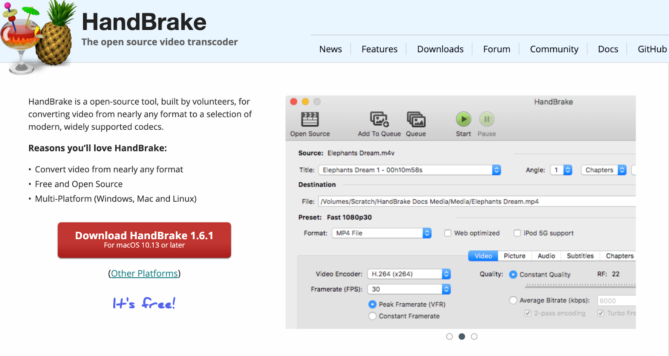This screenshot has height=356, width=669.
Task: Click the average bitrate 6000 field
Action: pyautogui.click(x=617, y=301)
